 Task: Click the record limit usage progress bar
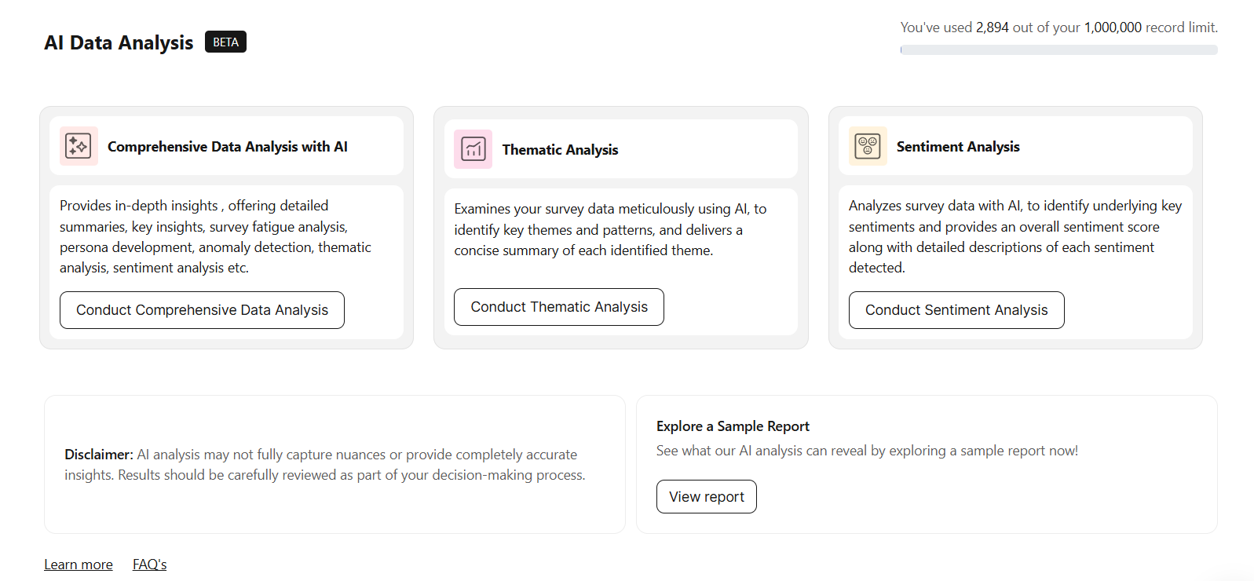pyautogui.click(x=1058, y=49)
